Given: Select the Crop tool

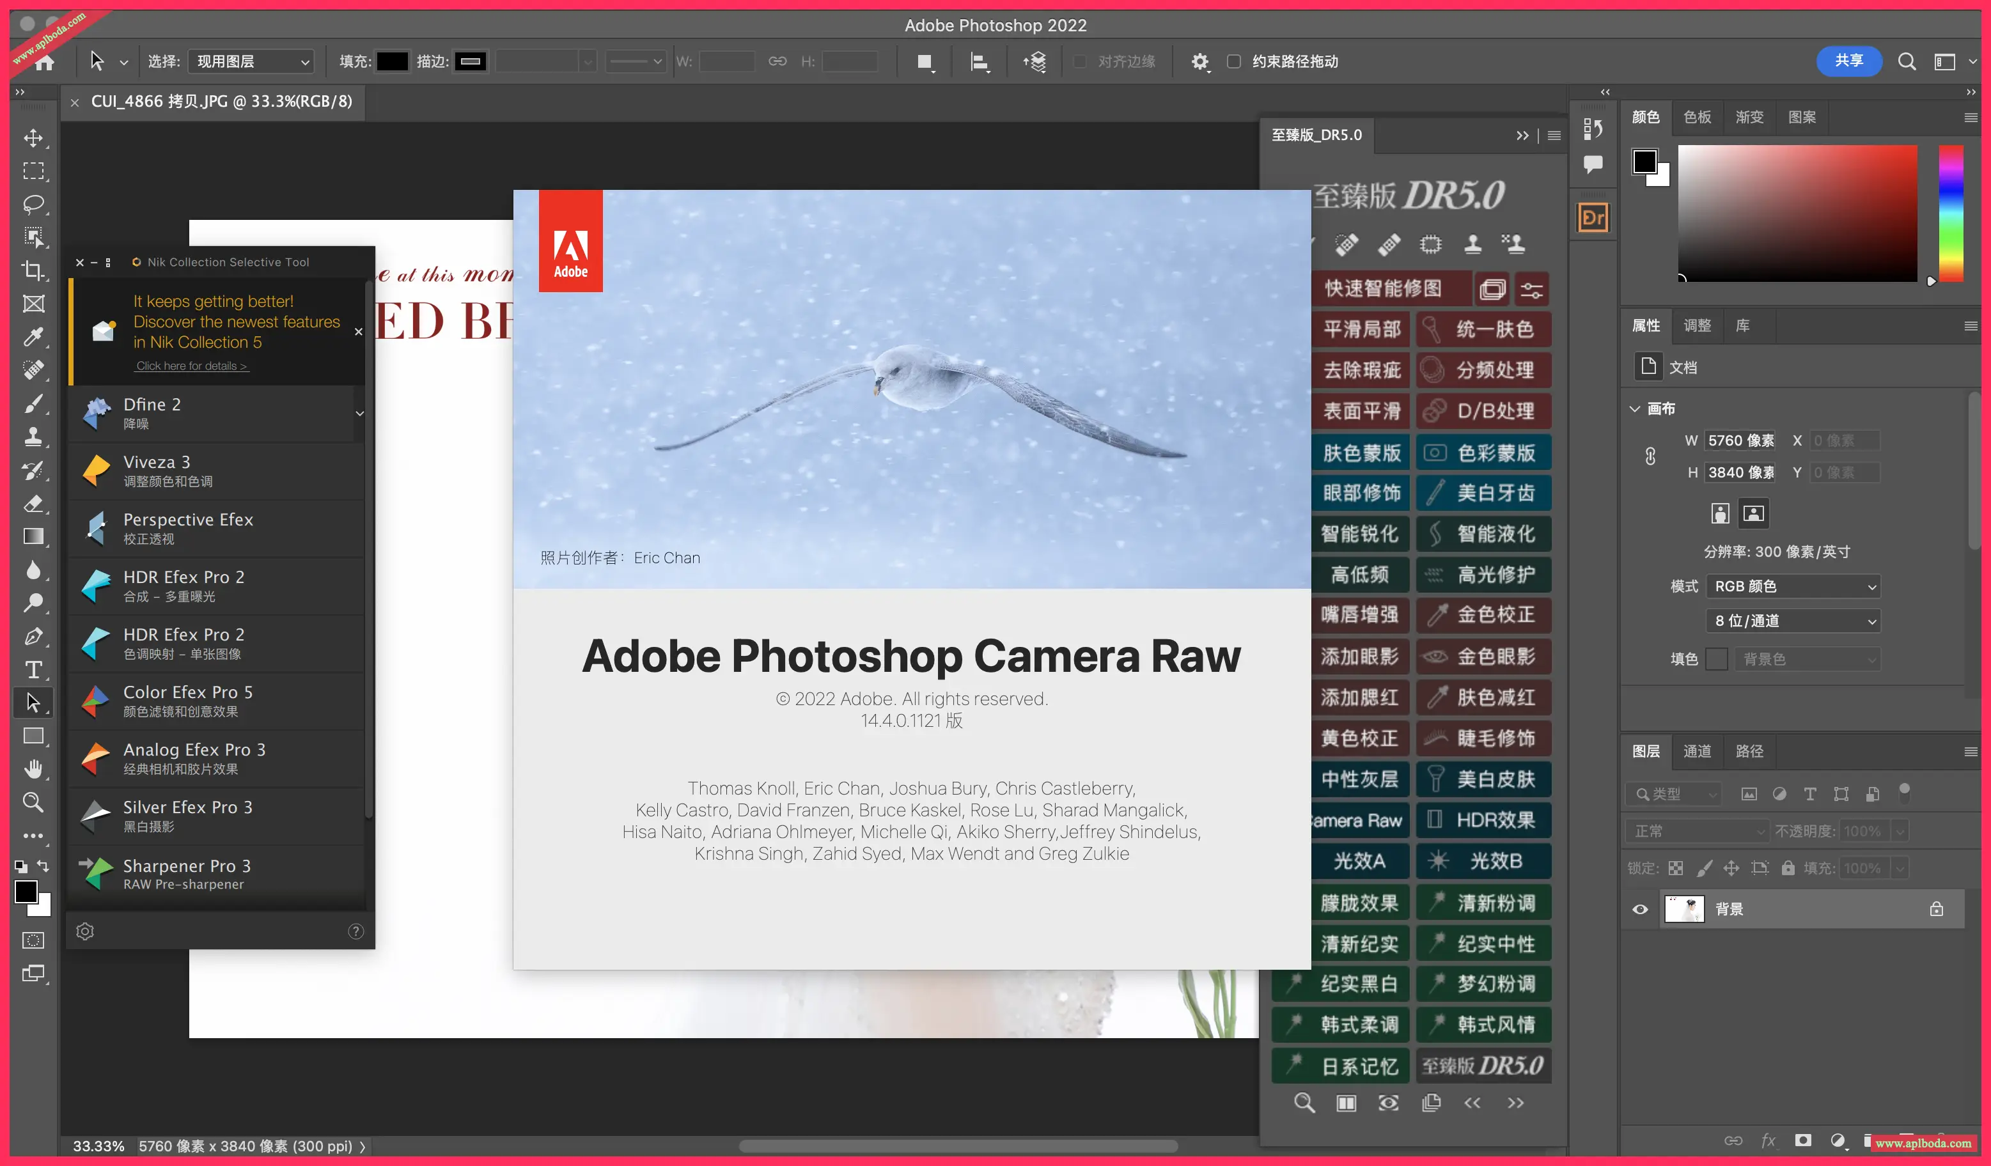Looking at the screenshot, I should tap(33, 270).
